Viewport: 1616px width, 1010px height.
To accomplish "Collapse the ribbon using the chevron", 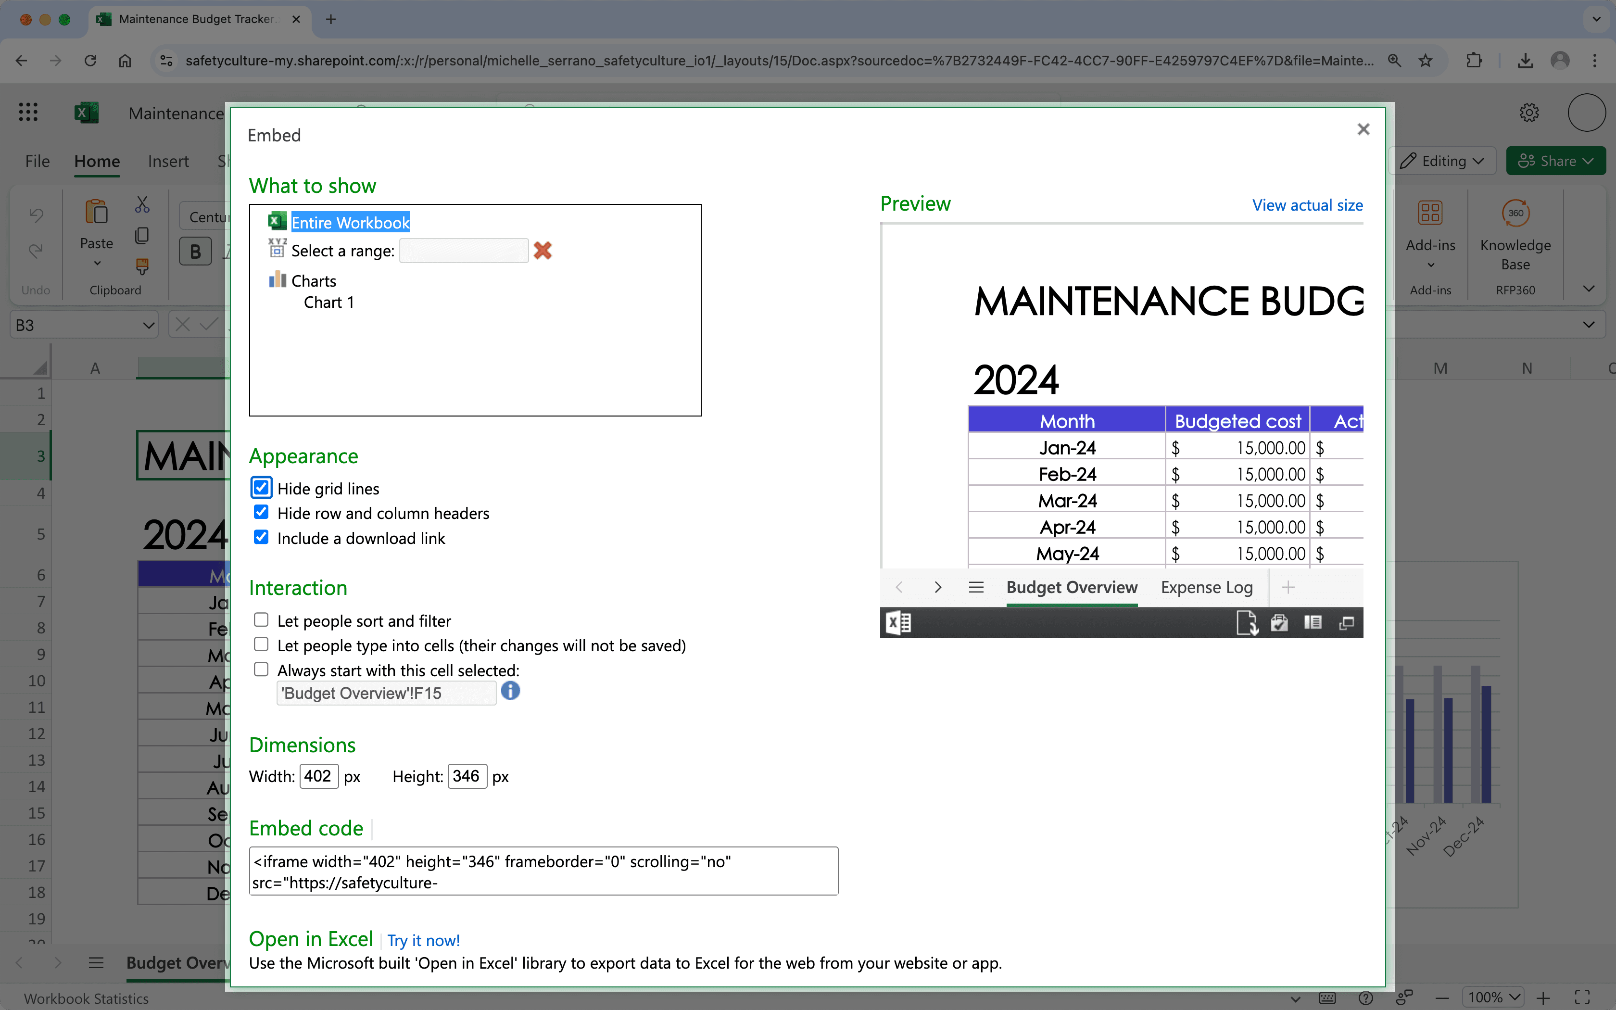I will pos(1588,289).
